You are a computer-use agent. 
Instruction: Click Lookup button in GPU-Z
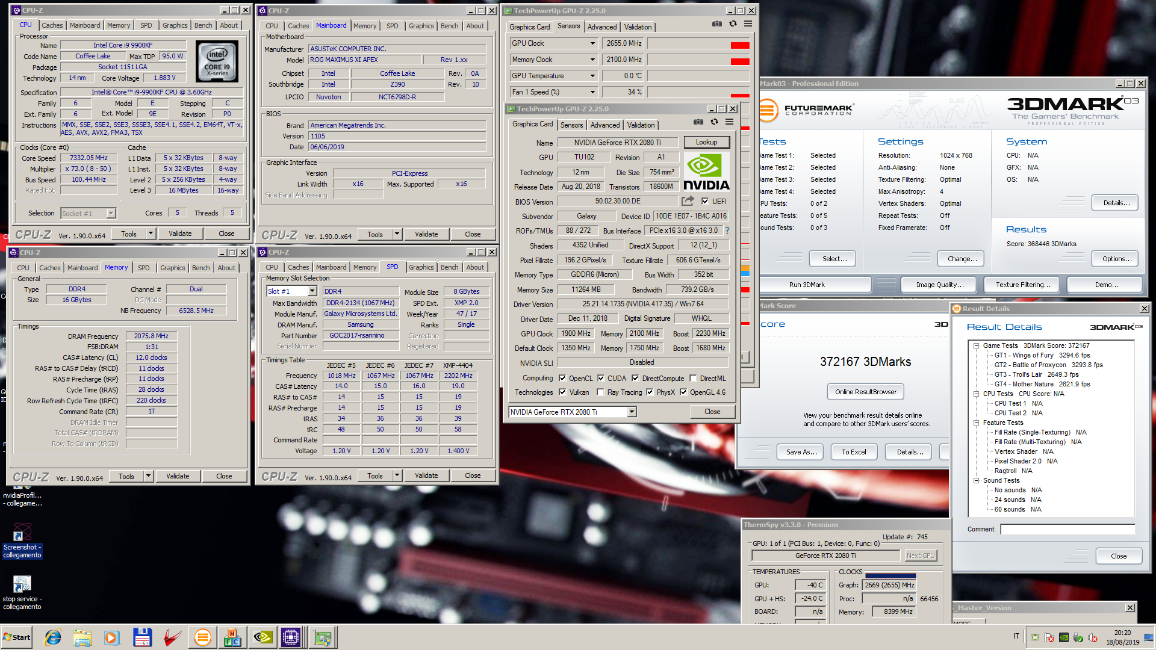point(706,142)
